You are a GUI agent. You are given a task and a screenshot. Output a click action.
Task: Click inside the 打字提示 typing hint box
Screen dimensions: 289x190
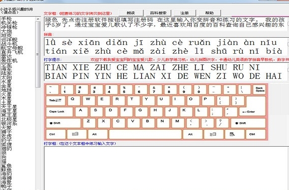tap(166, 72)
